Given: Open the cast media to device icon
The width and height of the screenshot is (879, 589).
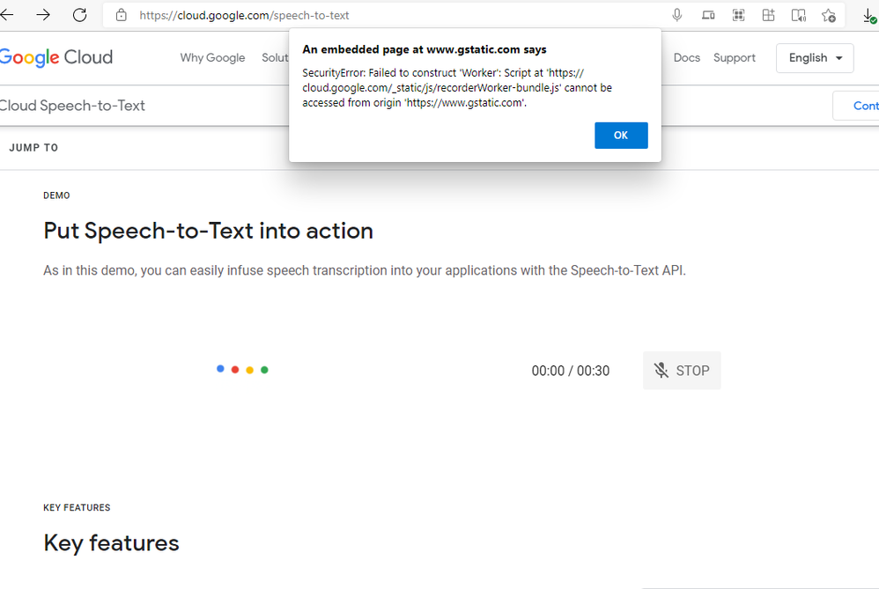Looking at the screenshot, I should coord(708,15).
